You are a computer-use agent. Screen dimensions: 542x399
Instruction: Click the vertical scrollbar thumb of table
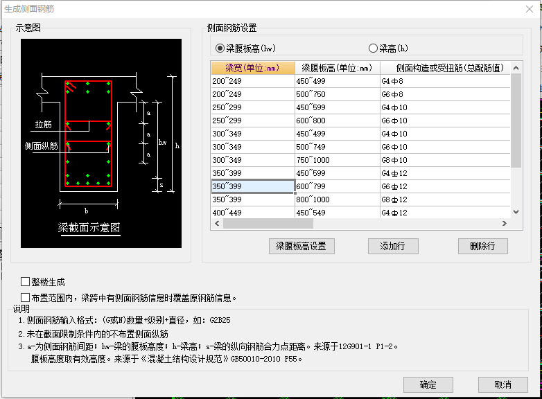coord(516,121)
